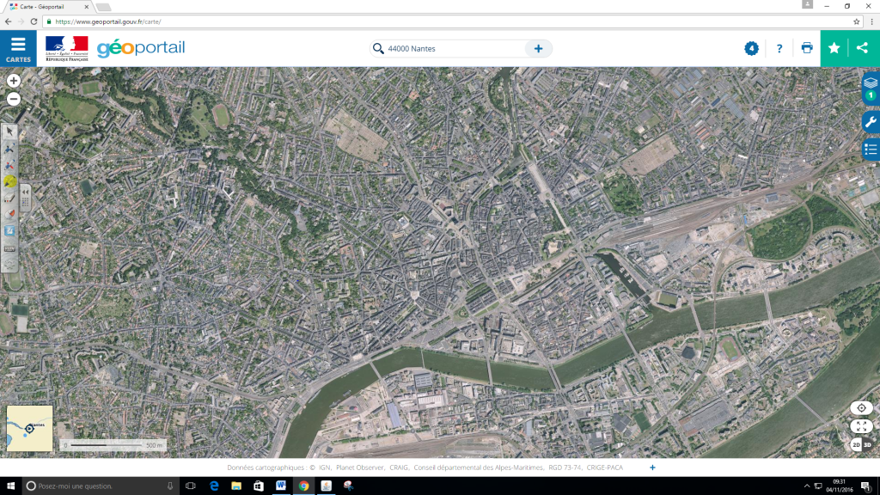The width and height of the screenshot is (880, 495).
Task: Switch the map to 2D view
Action: tap(856, 444)
